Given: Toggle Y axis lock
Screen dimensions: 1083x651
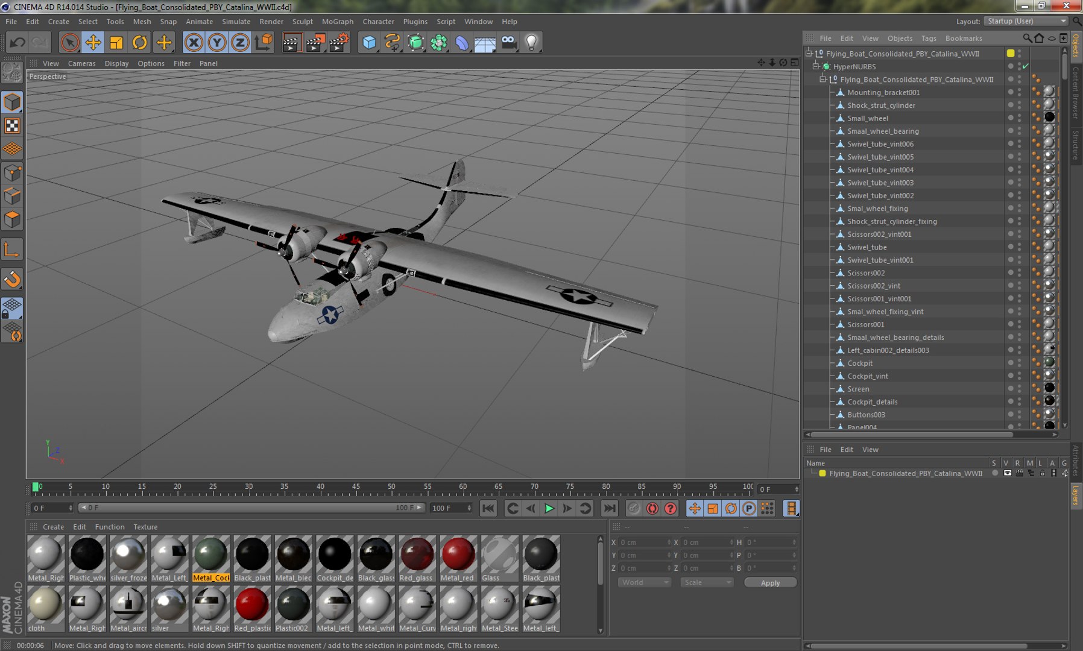Looking at the screenshot, I should coord(217,42).
